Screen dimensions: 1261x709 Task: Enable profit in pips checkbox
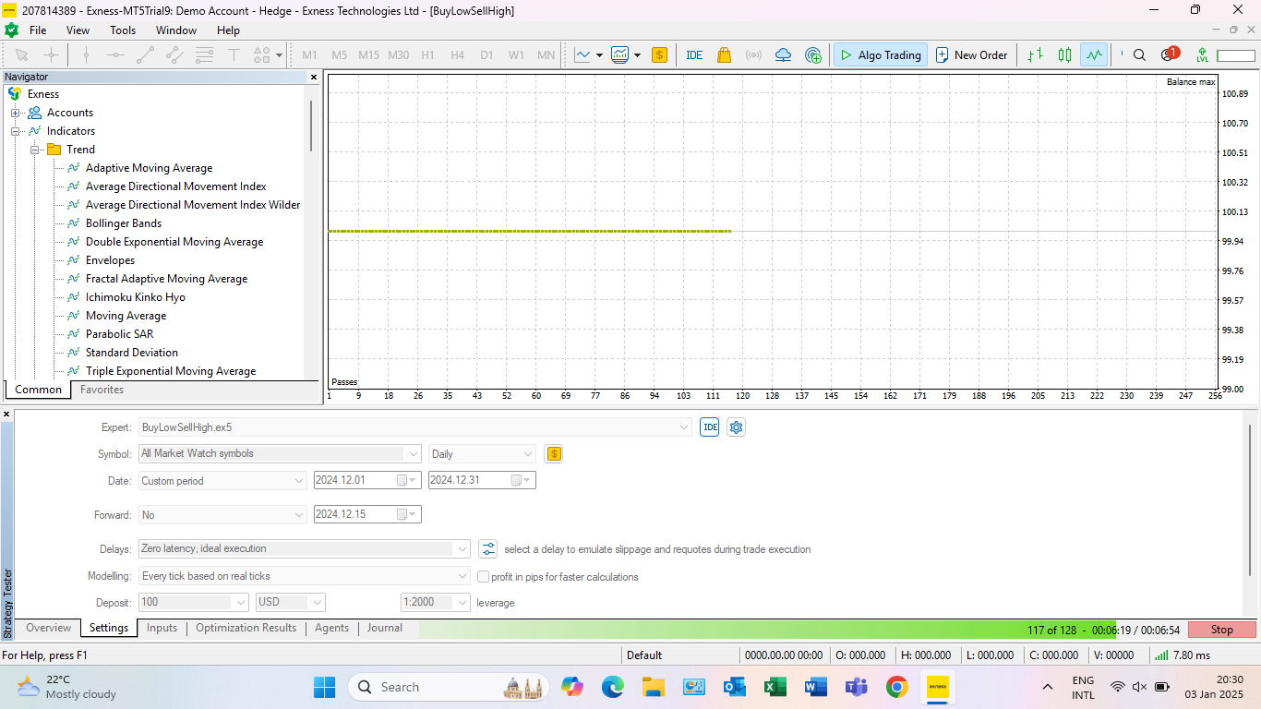point(483,577)
